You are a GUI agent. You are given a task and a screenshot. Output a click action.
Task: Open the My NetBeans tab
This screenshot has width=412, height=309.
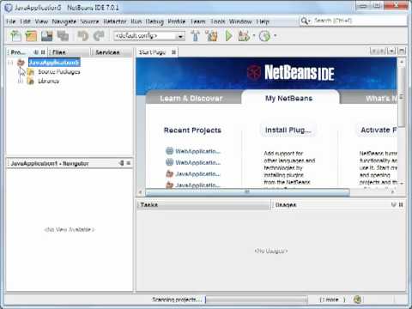[x=289, y=98]
